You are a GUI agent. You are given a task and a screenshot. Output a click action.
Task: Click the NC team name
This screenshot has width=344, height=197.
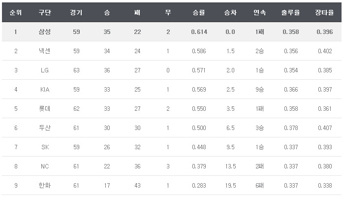pyautogui.click(x=45, y=166)
